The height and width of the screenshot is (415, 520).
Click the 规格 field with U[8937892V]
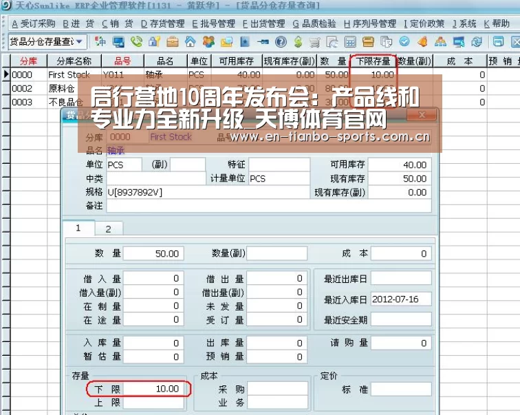tap(208, 192)
